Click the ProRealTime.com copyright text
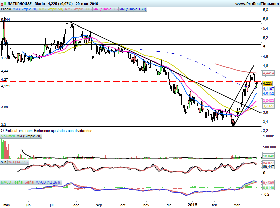This screenshot has width=280, height=208. pyautogui.click(x=46, y=131)
